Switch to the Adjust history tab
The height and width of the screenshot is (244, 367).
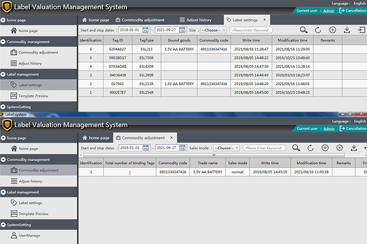click(x=195, y=20)
